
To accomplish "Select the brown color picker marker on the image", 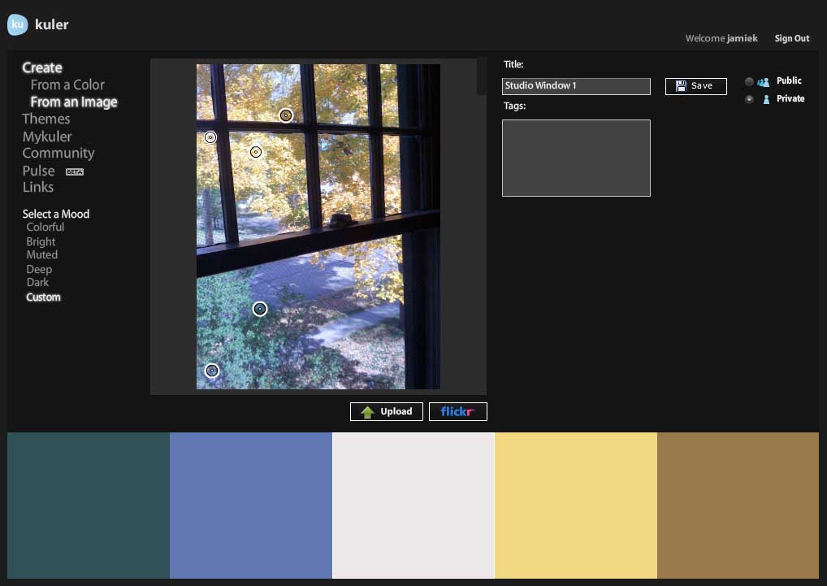I will click(x=286, y=115).
